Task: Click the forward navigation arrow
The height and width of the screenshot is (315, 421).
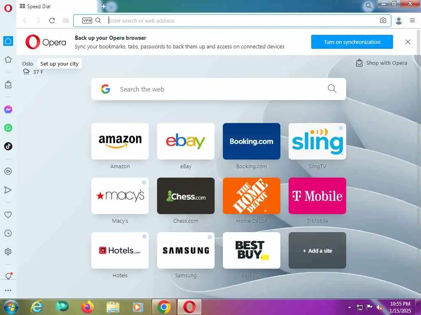Action: point(38,21)
